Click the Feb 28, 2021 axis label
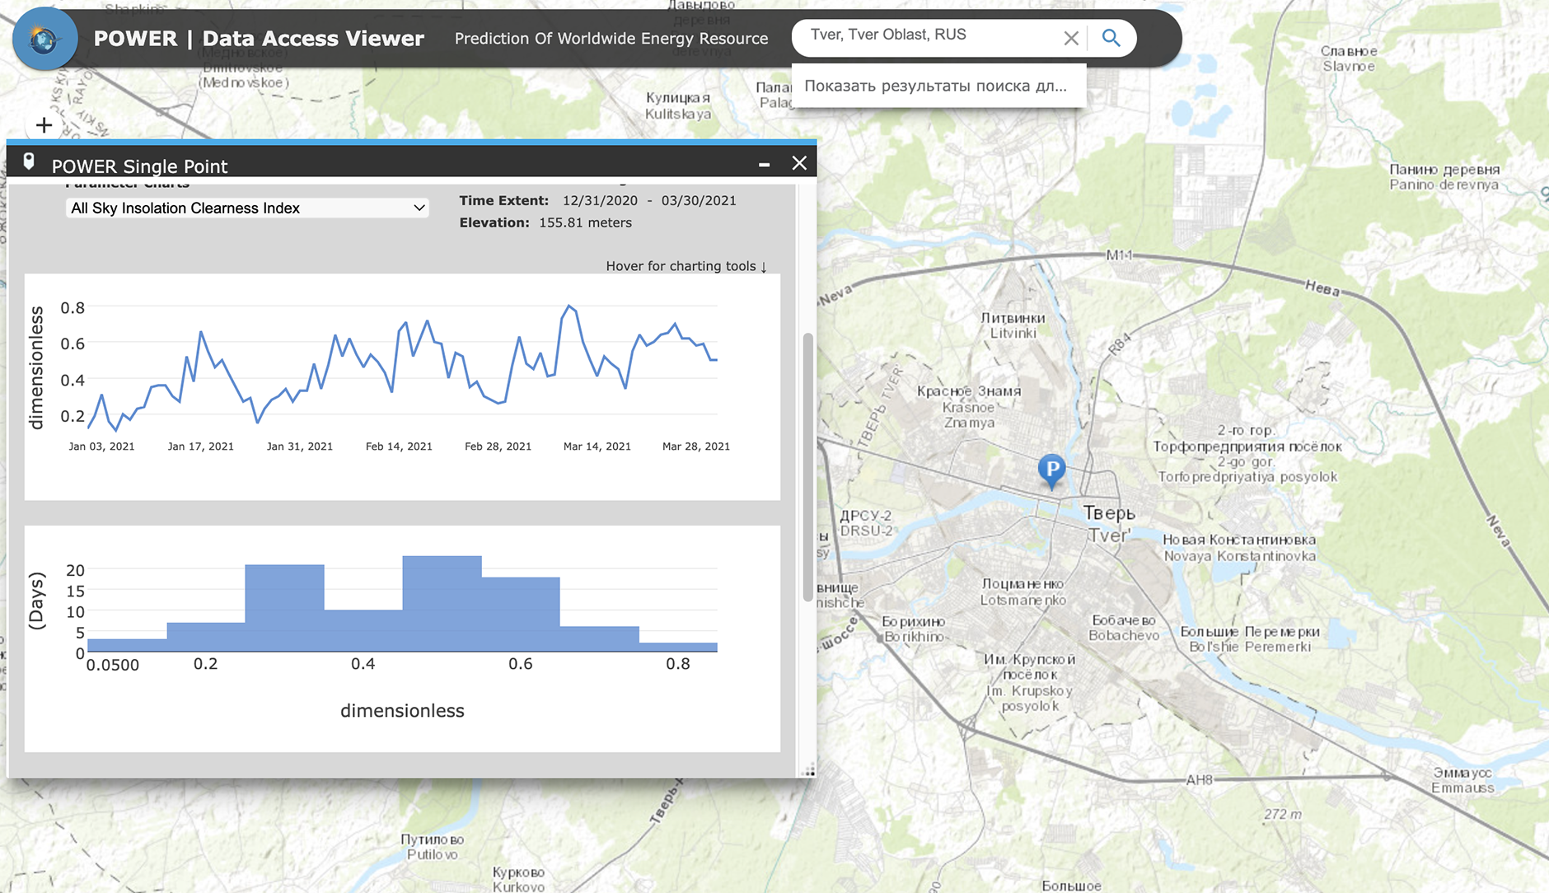Viewport: 1549px width, 893px height. point(498,446)
